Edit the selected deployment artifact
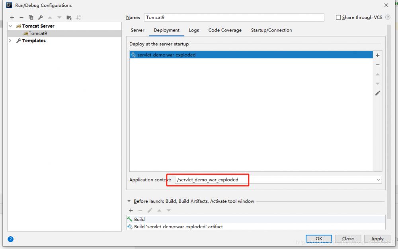 tap(378, 93)
